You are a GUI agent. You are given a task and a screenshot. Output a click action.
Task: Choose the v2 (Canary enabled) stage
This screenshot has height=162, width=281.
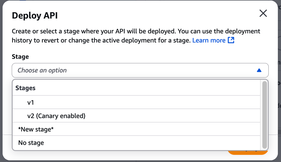click(x=56, y=116)
